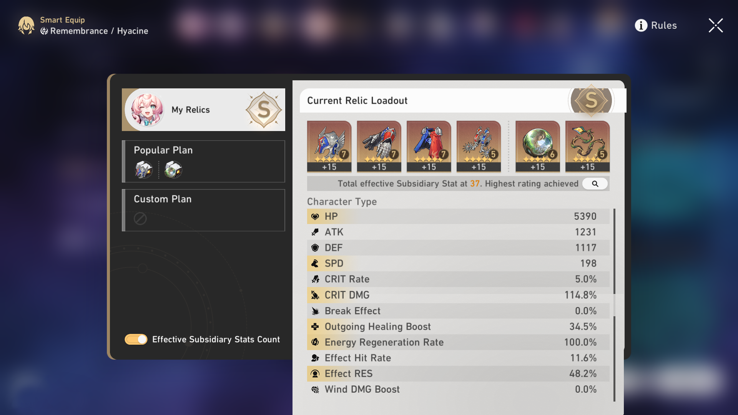Image resolution: width=738 pixels, height=415 pixels.
Task: Select the HP stat row
Action: tap(458, 216)
